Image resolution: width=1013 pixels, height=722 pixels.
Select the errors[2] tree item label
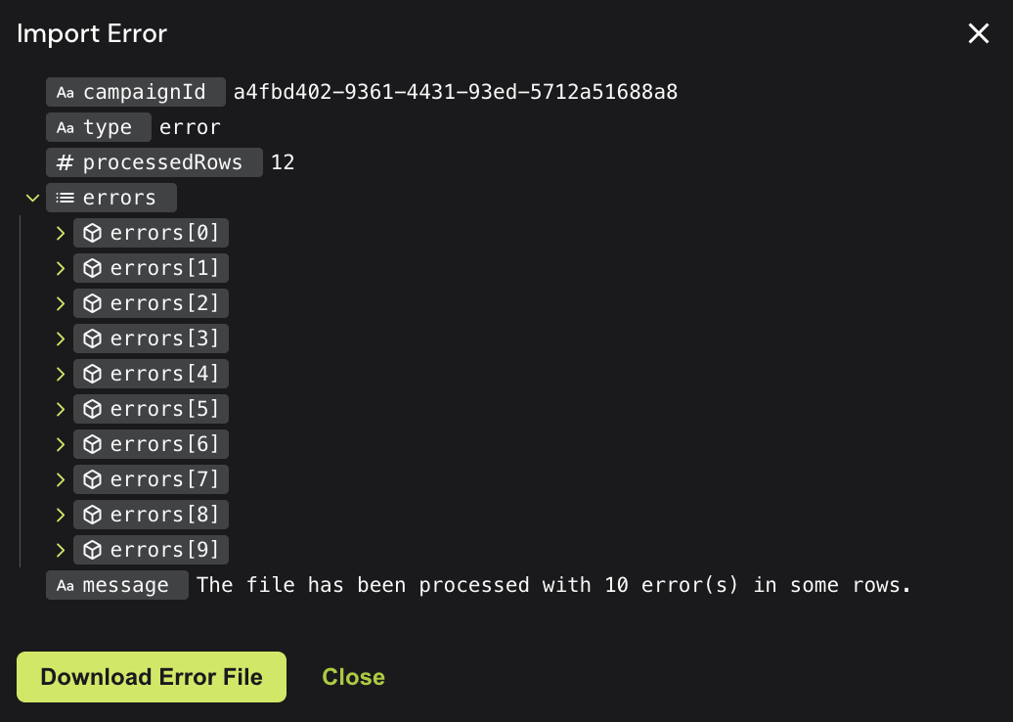pos(164,303)
